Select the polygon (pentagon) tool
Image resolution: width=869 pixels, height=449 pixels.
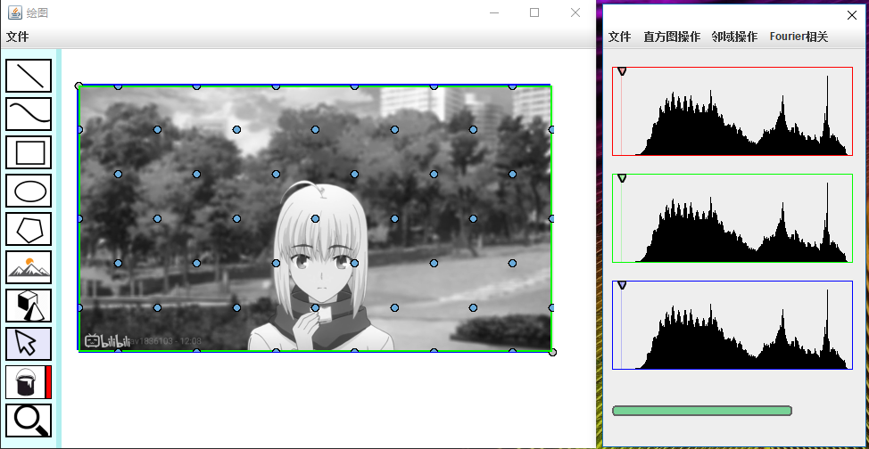[x=29, y=229]
